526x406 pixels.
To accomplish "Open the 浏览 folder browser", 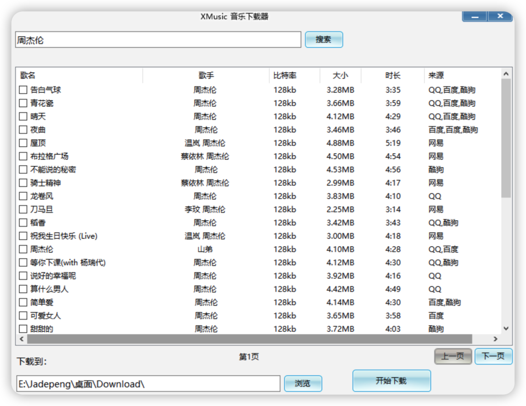I will coord(303,383).
